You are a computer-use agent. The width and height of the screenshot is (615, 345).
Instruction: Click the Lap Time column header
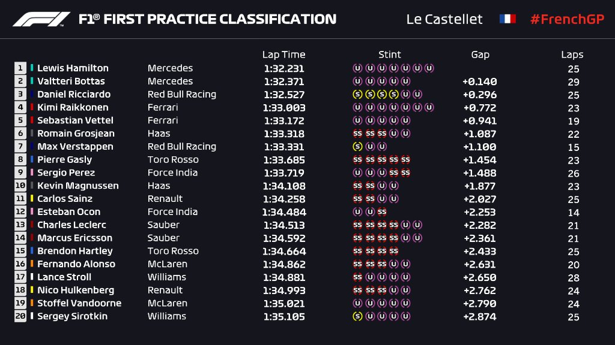pyautogui.click(x=283, y=55)
